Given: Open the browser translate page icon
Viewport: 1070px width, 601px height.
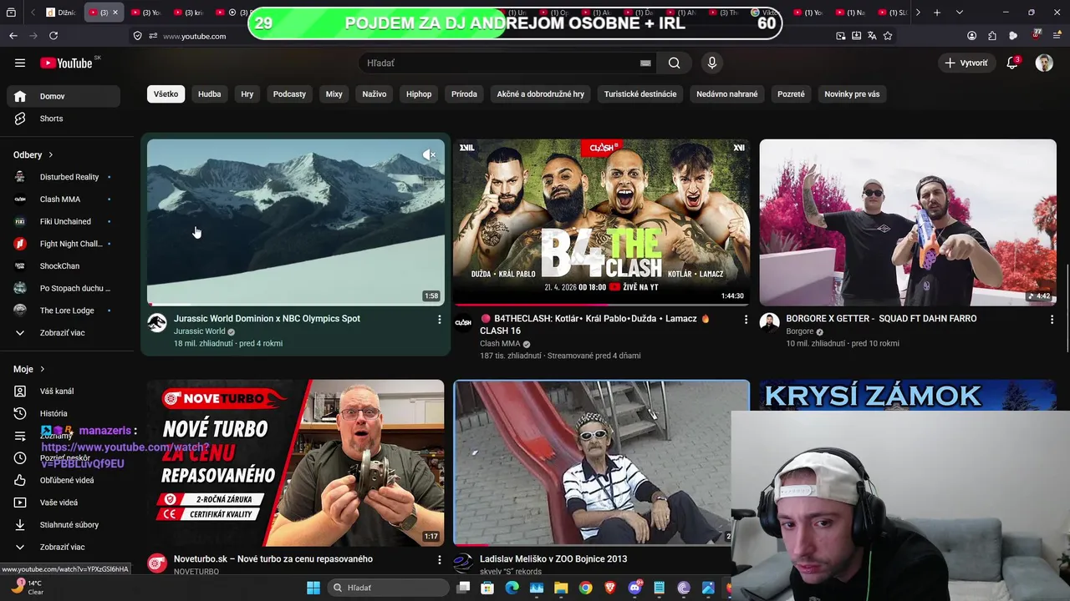Looking at the screenshot, I should (872, 36).
